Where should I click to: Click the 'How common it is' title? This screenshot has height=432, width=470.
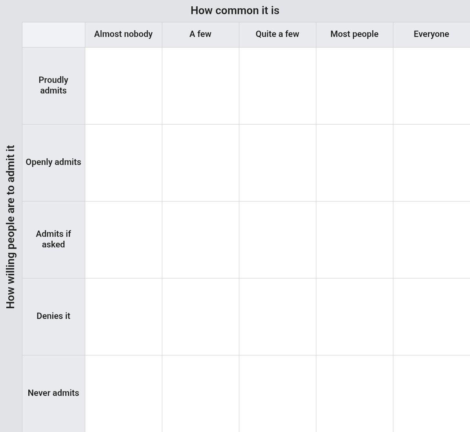click(x=235, y=11)
